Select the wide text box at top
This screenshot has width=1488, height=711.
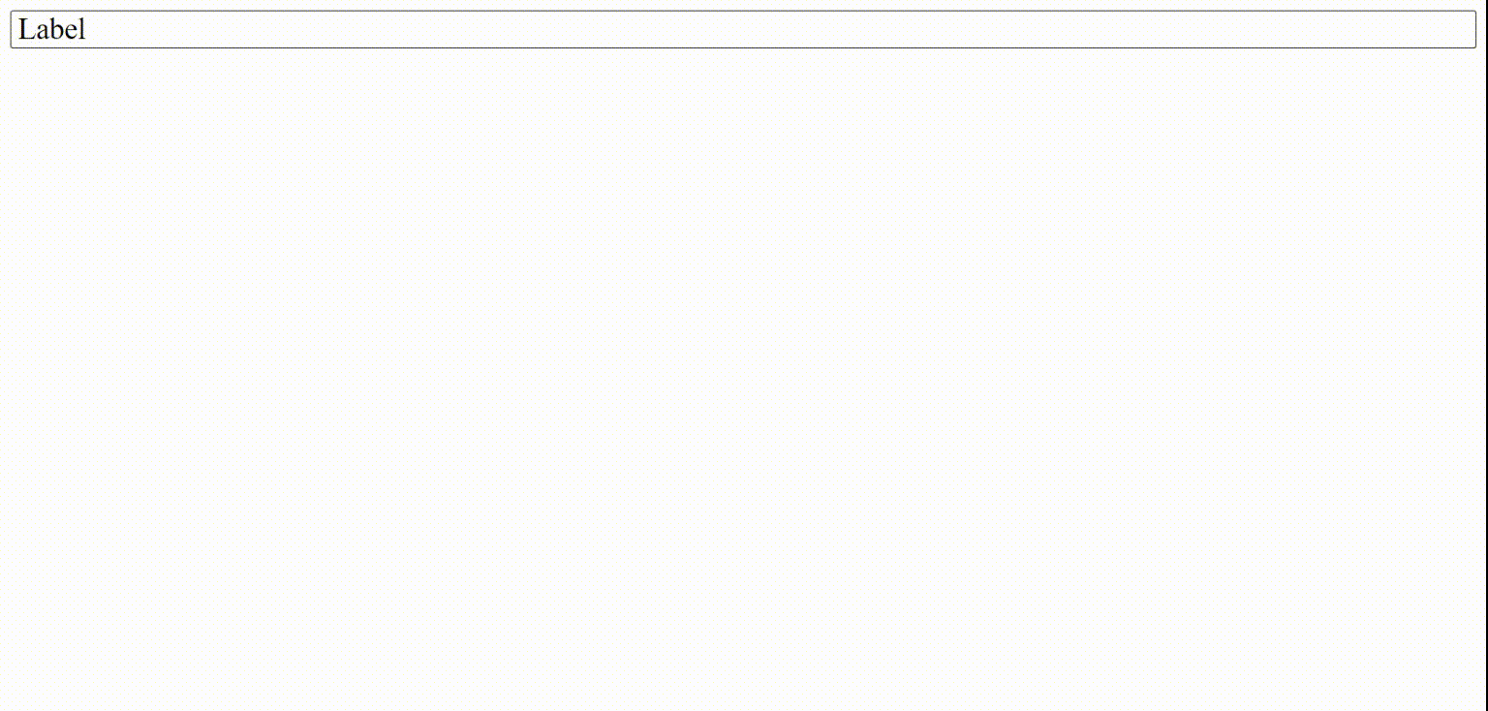[x=743, y=29]
